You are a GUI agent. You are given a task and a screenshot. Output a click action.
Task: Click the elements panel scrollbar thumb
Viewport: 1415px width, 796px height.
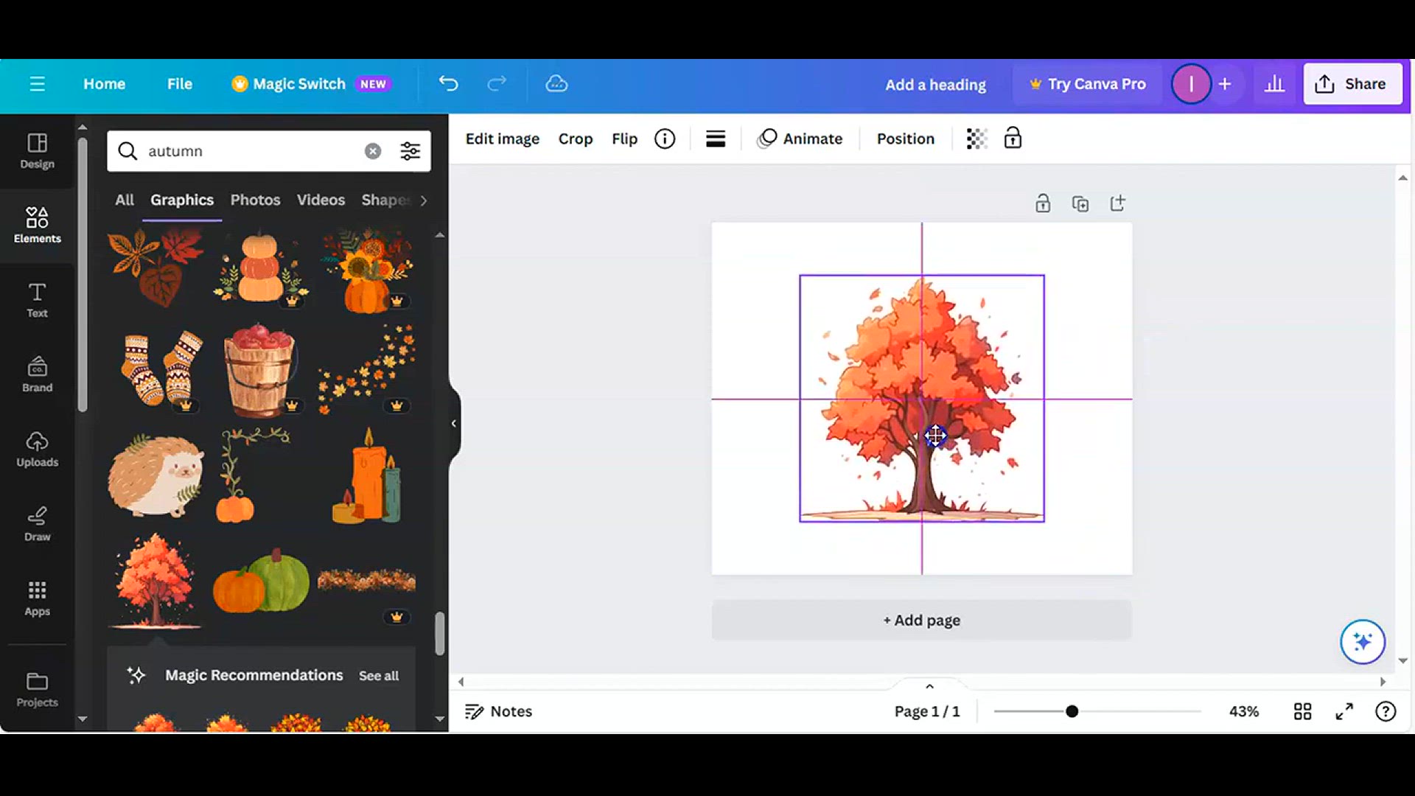[439, 633]
